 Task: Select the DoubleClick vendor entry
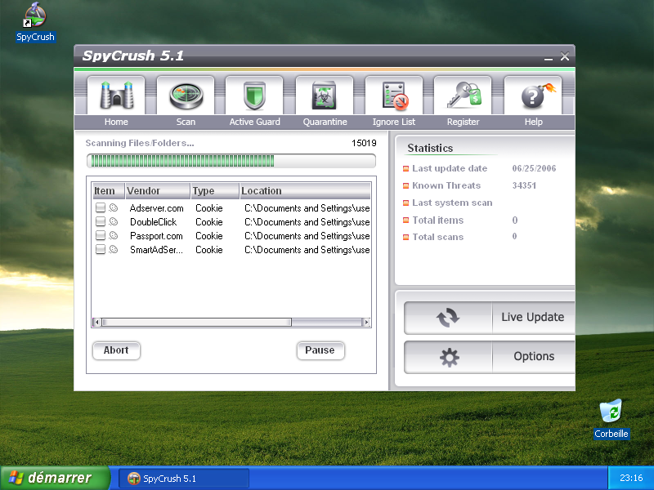(x=153, y=221)
